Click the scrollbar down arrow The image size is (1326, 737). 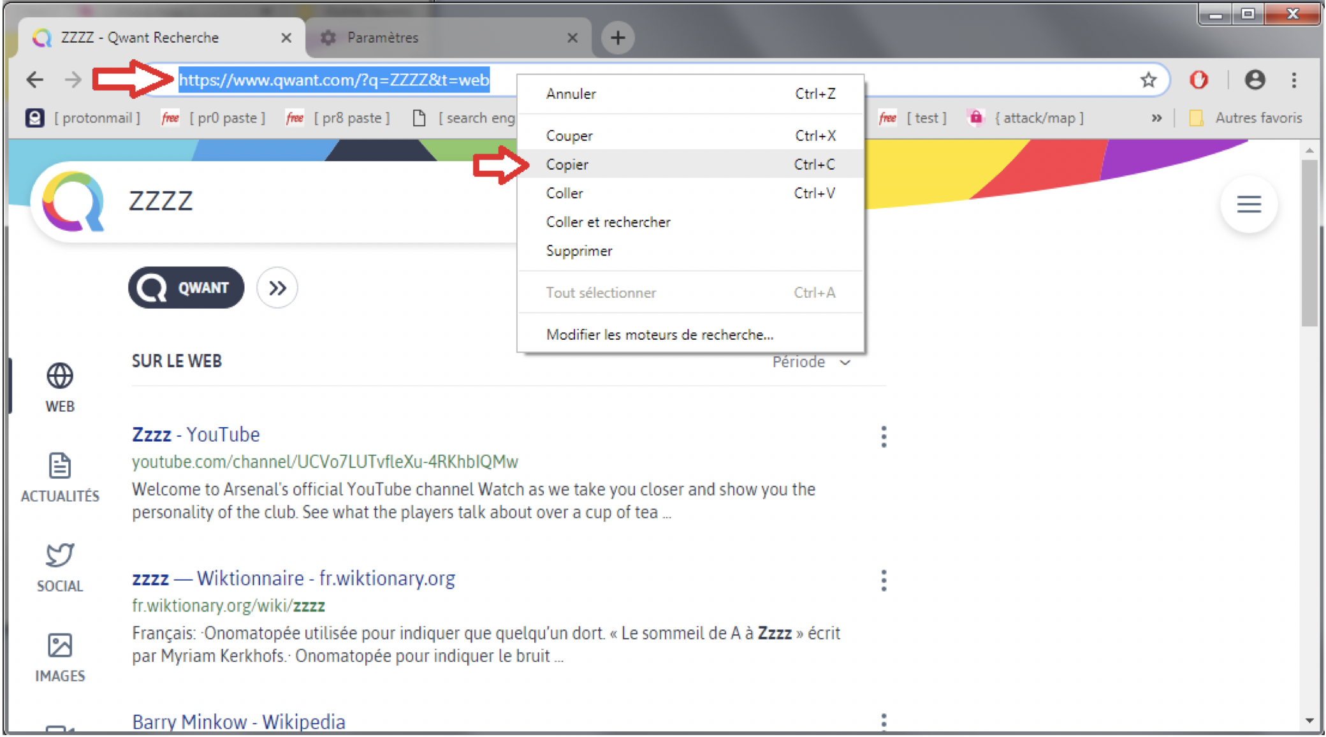point(1309,720)
